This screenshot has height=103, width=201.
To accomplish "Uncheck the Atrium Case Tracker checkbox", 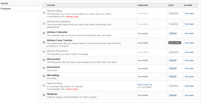I will (x=44, y=42).
